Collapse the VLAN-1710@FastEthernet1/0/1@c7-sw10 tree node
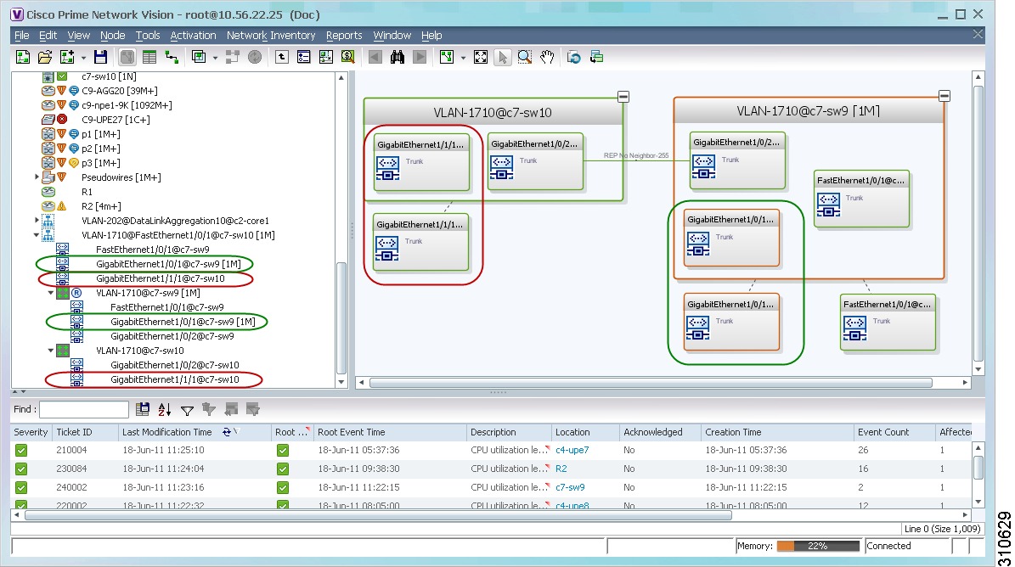 coord(37,235)
